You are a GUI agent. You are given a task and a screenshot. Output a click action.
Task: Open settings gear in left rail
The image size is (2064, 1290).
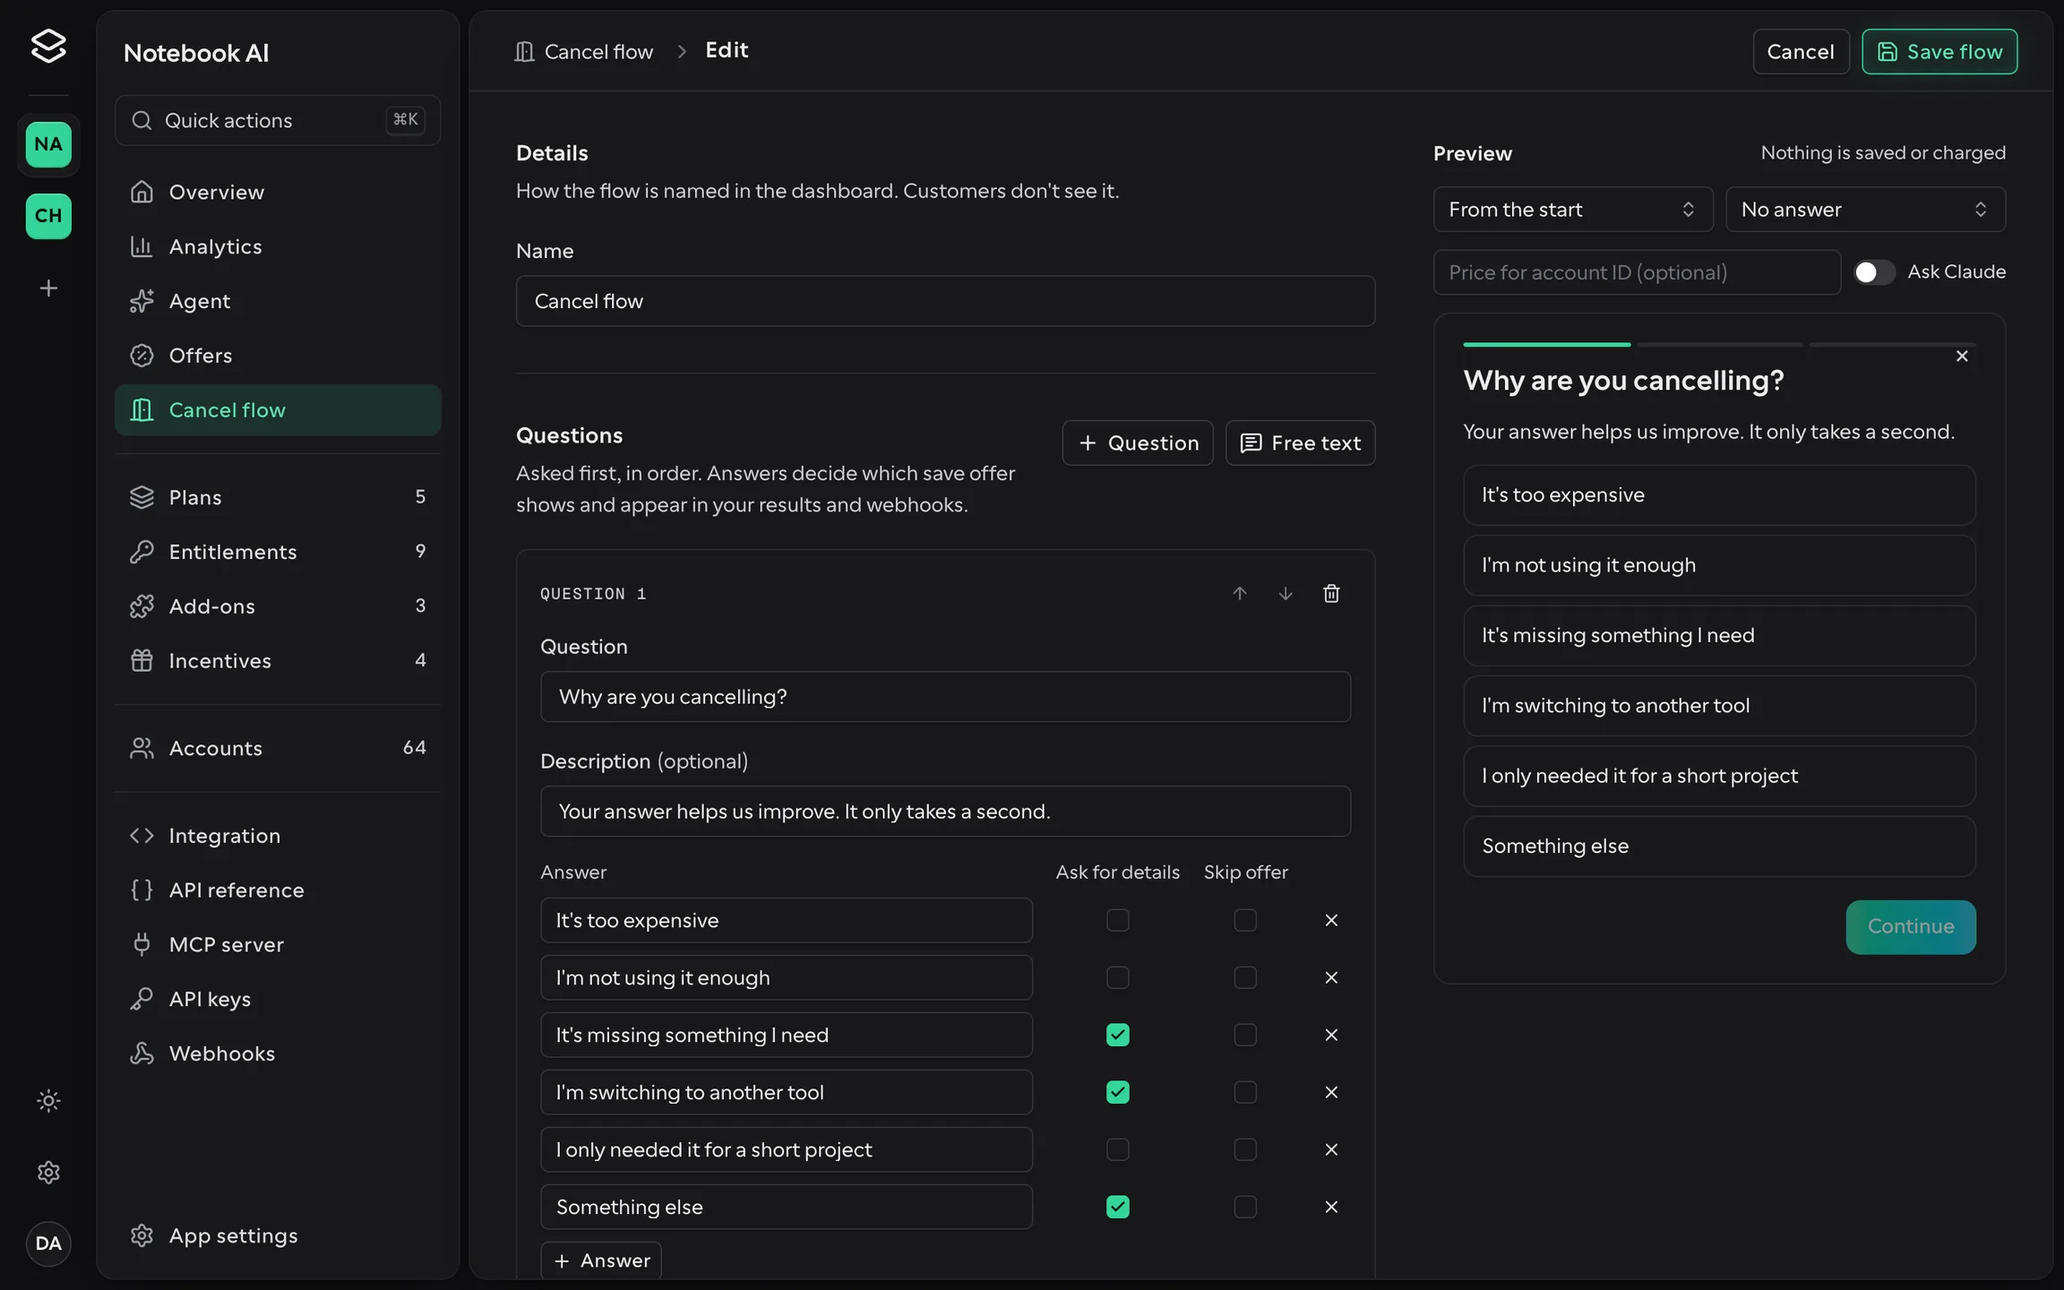tap(48, 1173)
